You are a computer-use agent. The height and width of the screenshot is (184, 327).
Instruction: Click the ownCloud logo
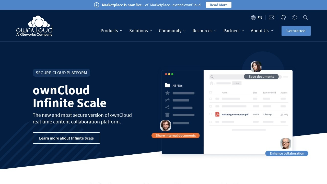click(34, 26)
